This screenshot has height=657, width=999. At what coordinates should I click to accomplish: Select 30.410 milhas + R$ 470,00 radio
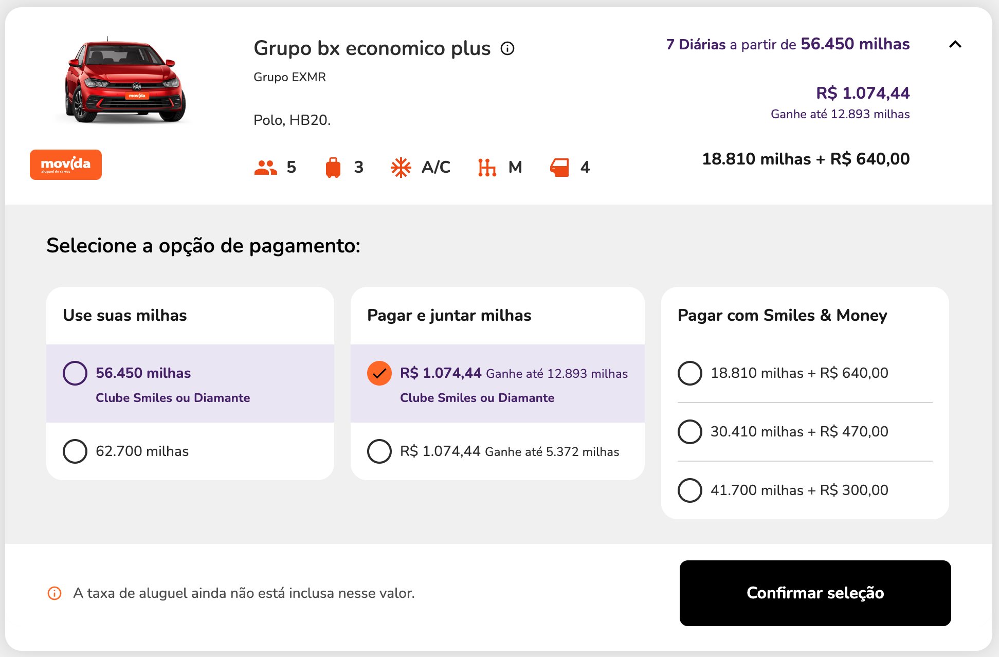[690, 432]
